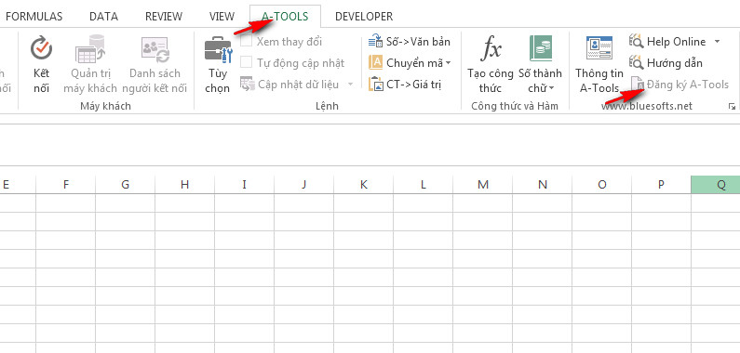
Task: Expand the Cập nhật dữ liệu dropdown arrow
Action: (x=350, y=85)
